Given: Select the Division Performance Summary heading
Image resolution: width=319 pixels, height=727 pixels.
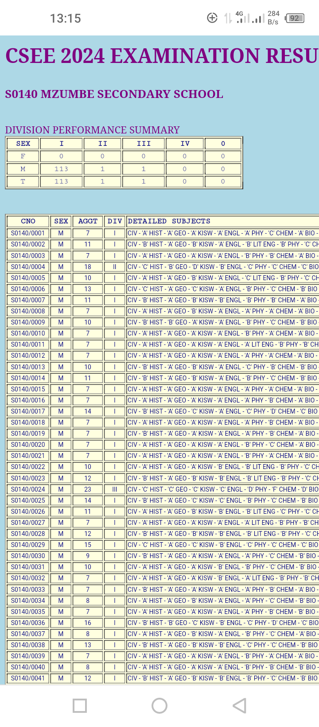Looking at the screenshot, I should [x=92, y=130].
